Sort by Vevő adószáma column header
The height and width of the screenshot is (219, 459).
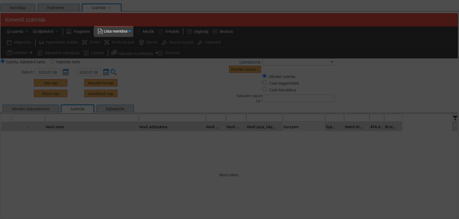[x=153, y=127]
